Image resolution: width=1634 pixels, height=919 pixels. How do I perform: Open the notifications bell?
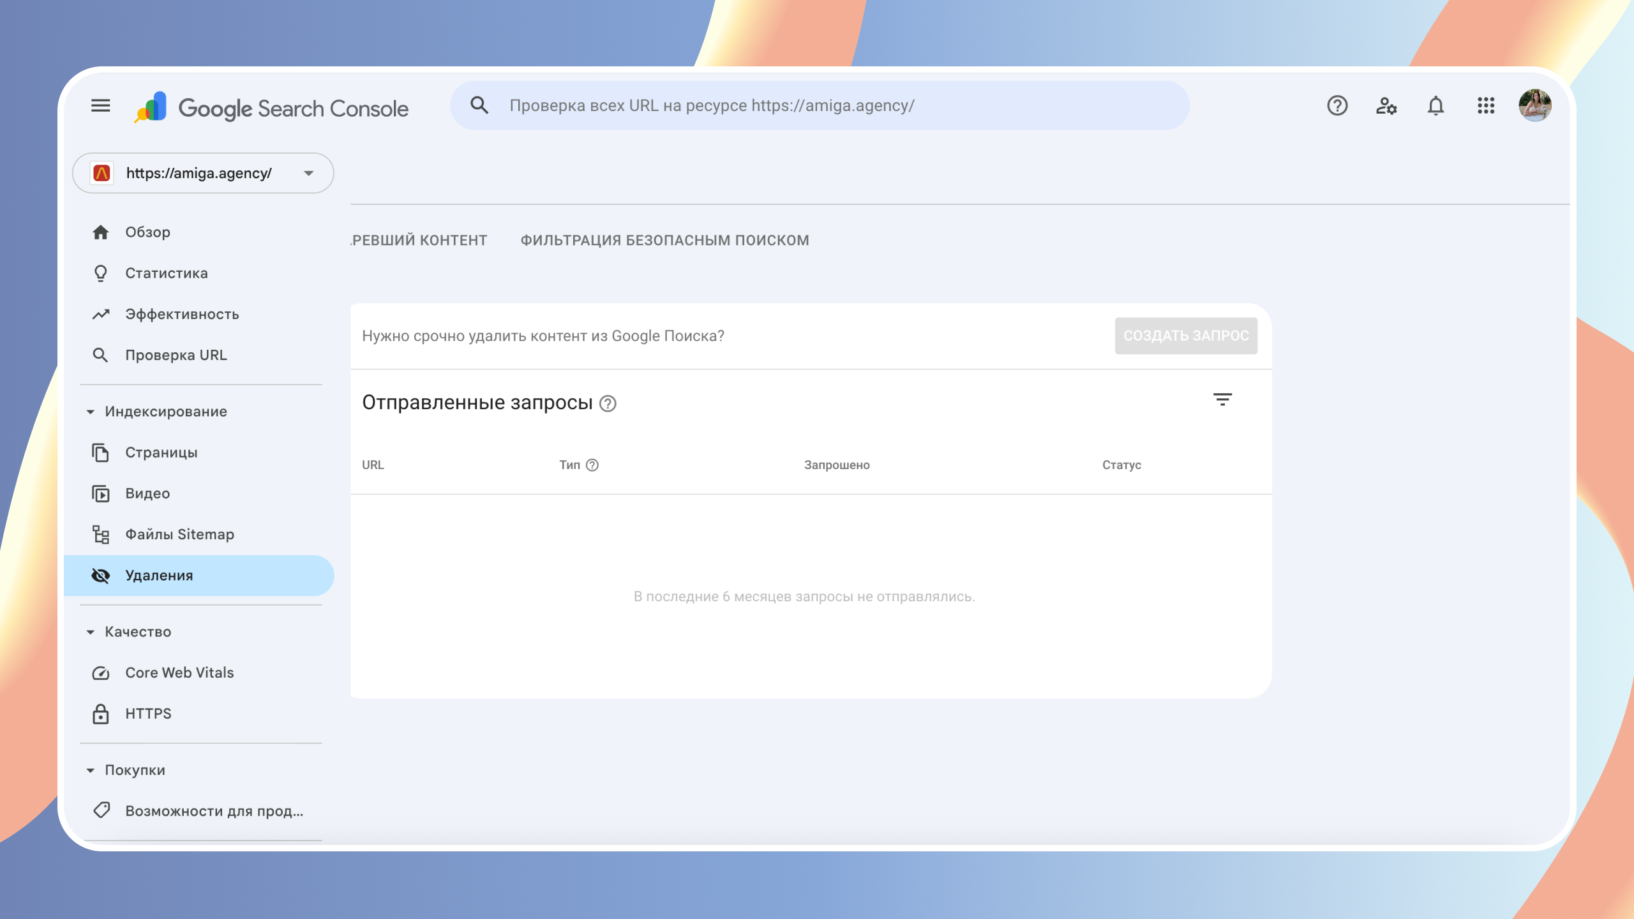pyautogui.click(x=1435, y=105)
